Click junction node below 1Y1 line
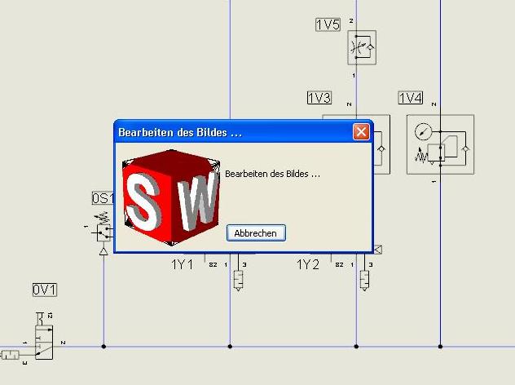Screen dimensions: 515x385 coord(230,346)
